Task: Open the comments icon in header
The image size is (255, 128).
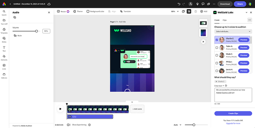Action: point(203,4)
